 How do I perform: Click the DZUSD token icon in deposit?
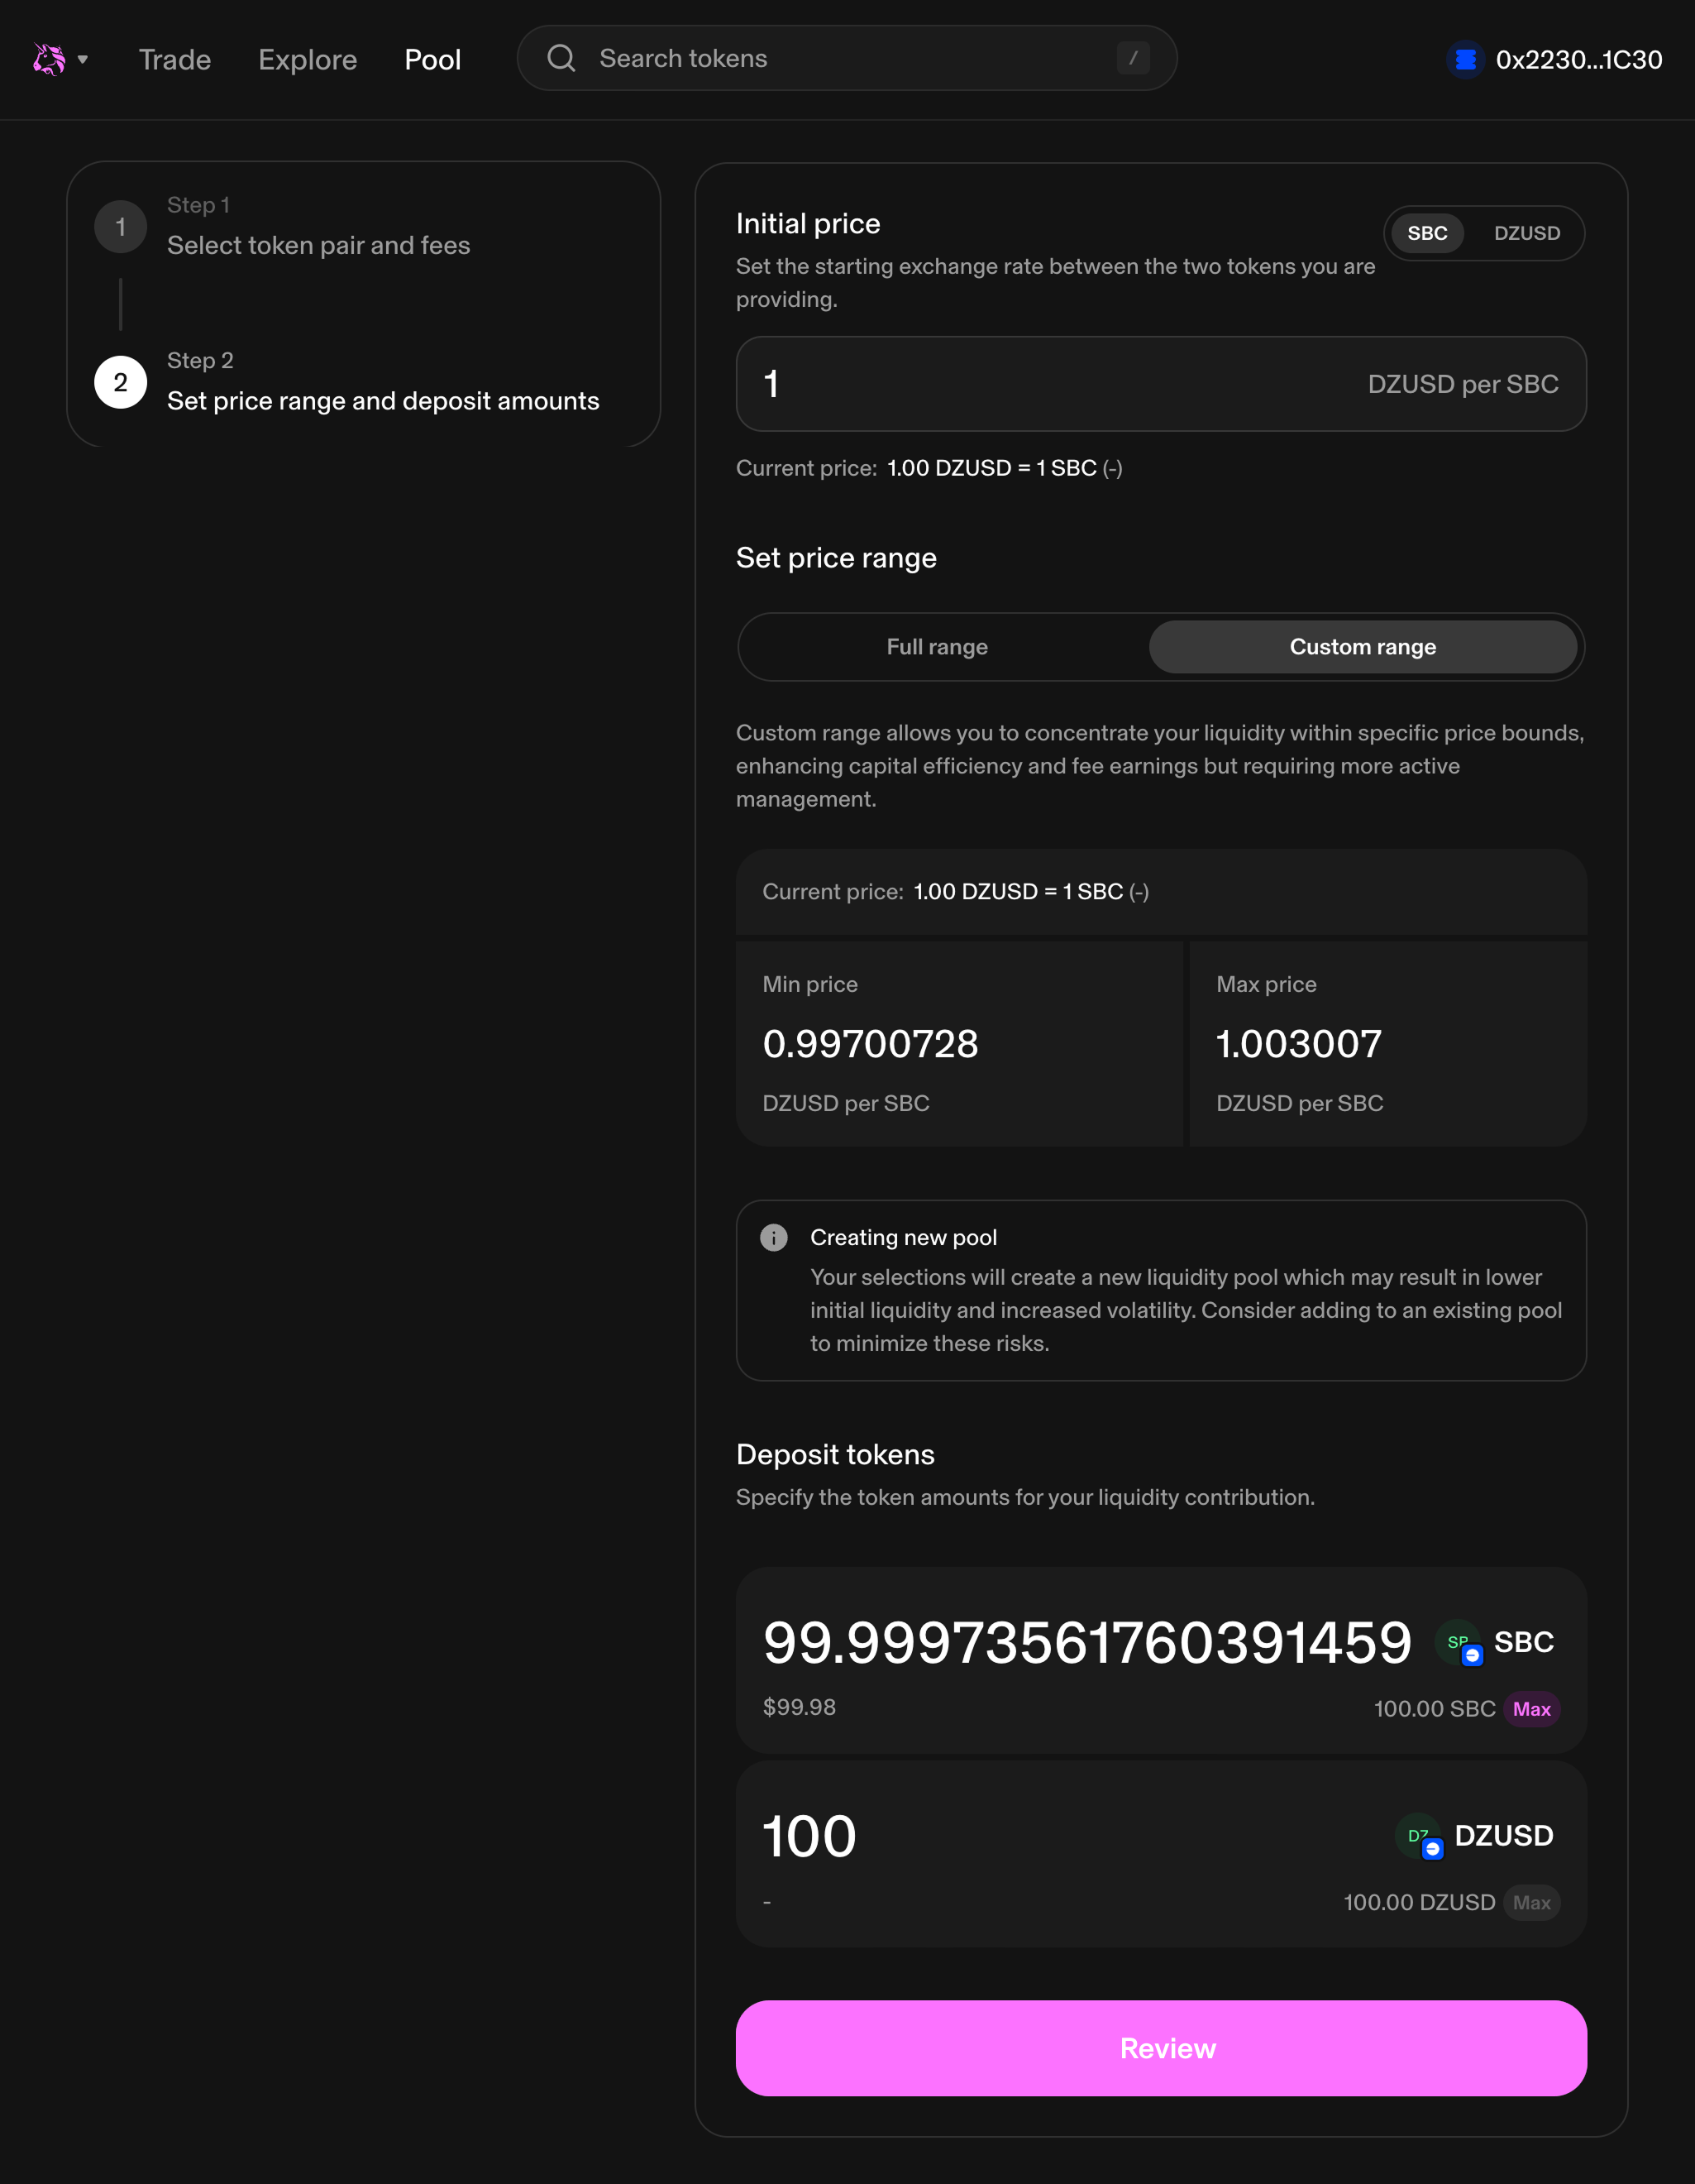coord(1419,1836)
